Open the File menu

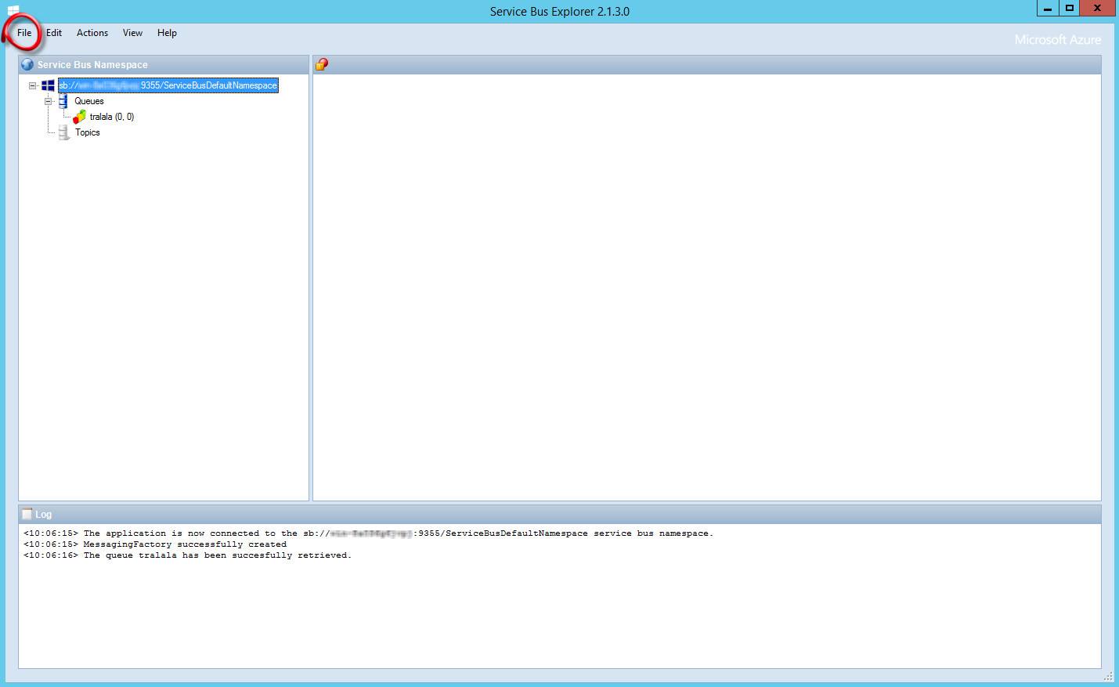(x=24, y=33)
